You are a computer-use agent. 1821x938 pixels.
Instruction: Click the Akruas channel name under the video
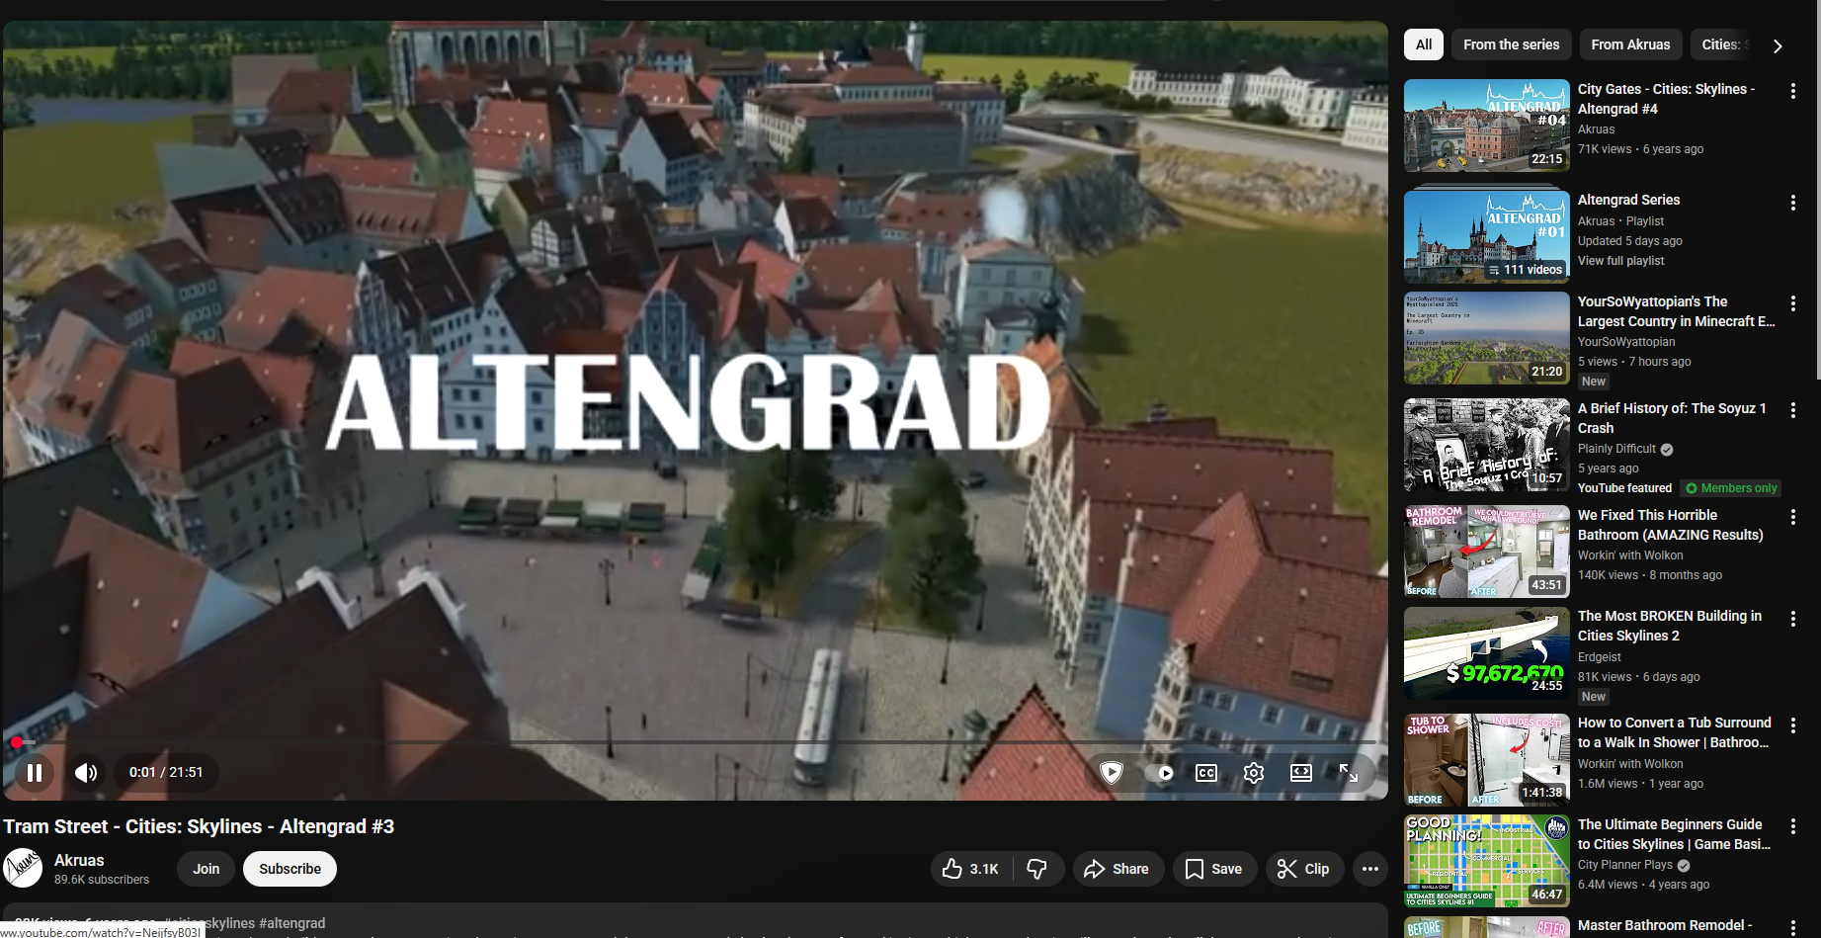click(79, 861)
